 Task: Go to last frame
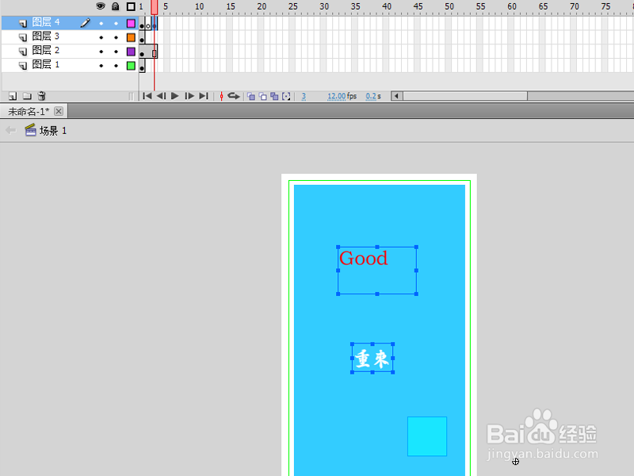pos(204,96)
